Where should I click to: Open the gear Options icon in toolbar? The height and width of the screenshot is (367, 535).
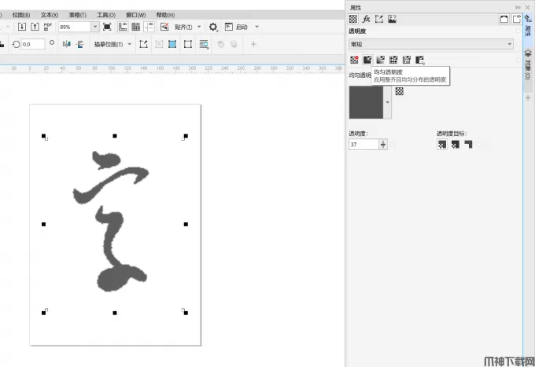(x=213, y=27)
